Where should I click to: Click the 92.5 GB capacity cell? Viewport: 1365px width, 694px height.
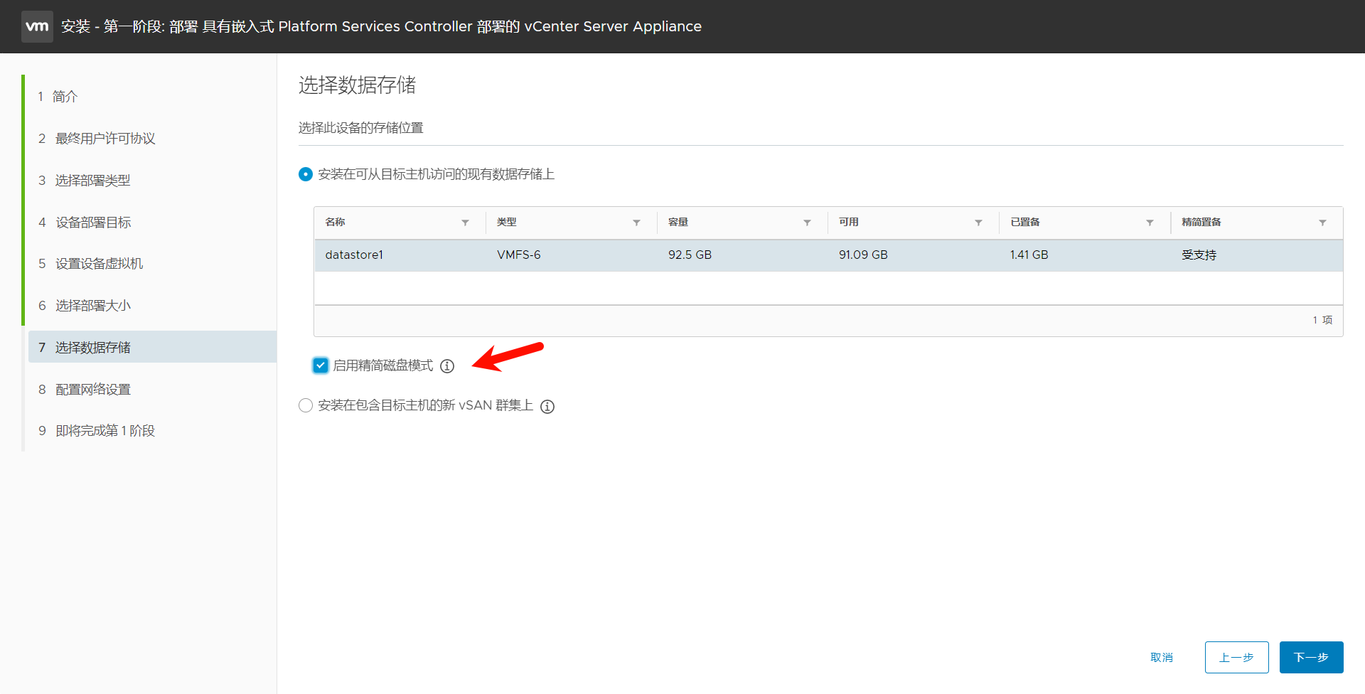690,255
